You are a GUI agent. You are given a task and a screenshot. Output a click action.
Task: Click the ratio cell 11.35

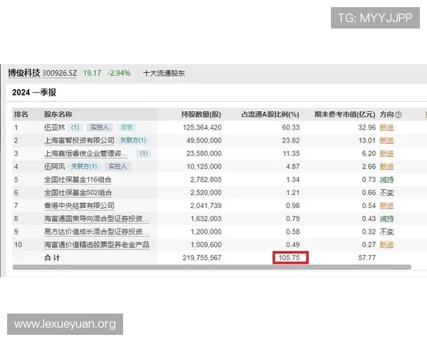[291, 154]
